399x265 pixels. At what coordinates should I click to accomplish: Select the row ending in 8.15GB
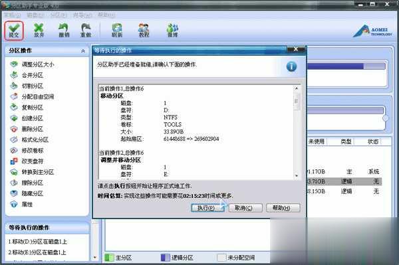point(344,191)
